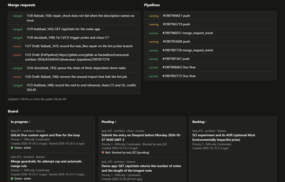Open card Demo app GET /api/stats
285x182 pixels.
141,168
